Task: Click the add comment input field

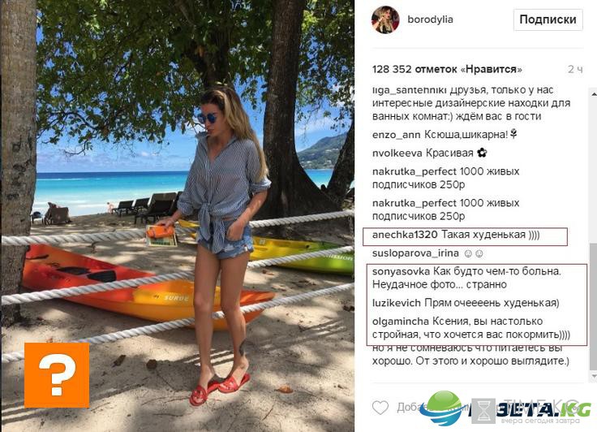Action: pyautogui.click(x=487, y=408)
